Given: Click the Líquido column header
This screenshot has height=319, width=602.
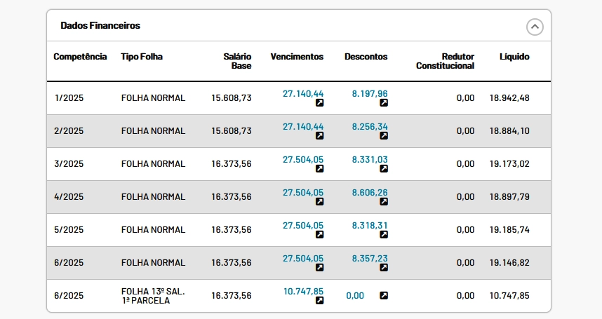Looking at the screenshot, I should point(514,57).
